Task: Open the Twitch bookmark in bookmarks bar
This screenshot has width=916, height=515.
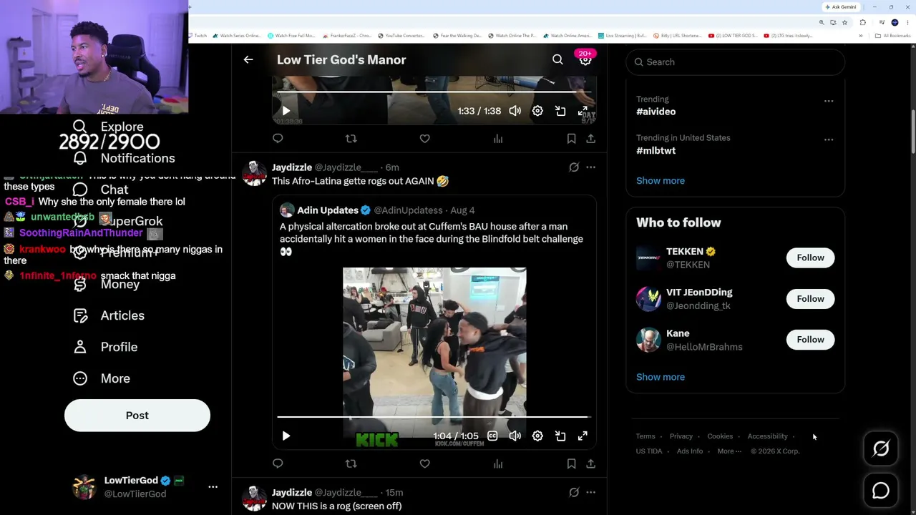Action: (x=198, y=36)
